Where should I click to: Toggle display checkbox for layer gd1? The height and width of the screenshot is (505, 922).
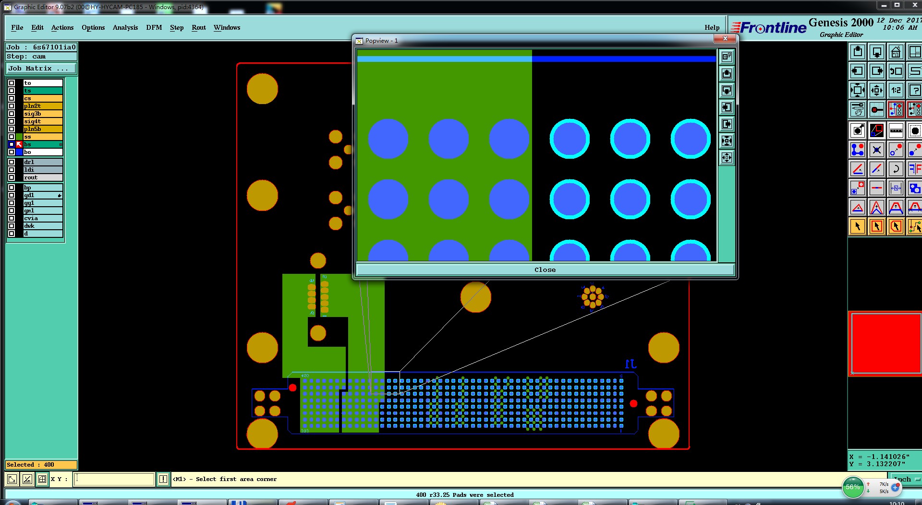tap(12, 195)
